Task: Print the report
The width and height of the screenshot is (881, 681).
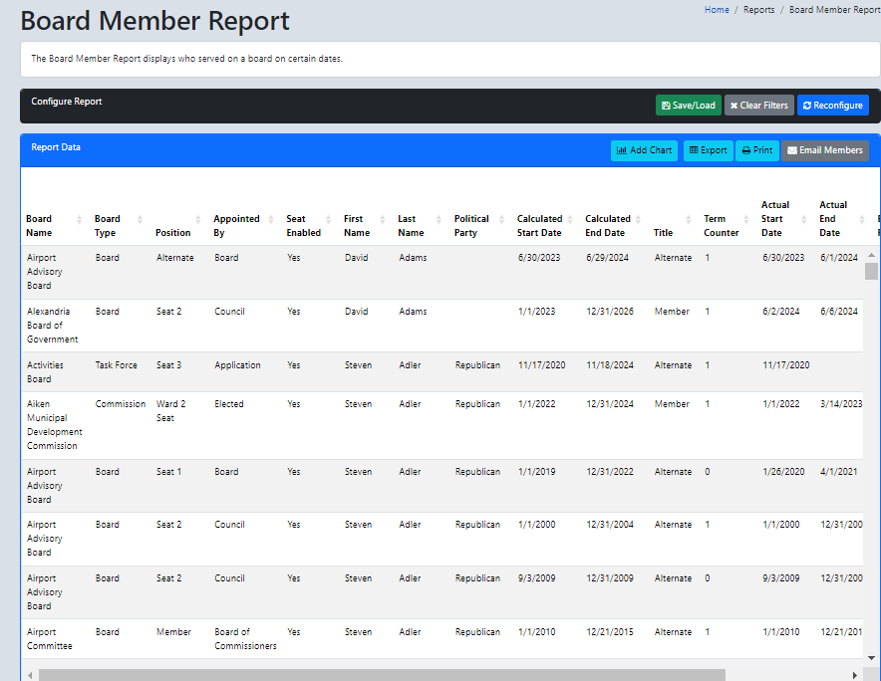Action: (756, 150)
